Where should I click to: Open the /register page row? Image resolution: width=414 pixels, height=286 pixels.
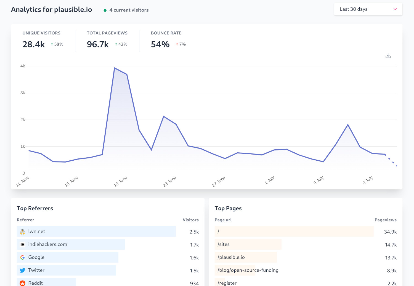pyautogui.click(x=306, y=282)
